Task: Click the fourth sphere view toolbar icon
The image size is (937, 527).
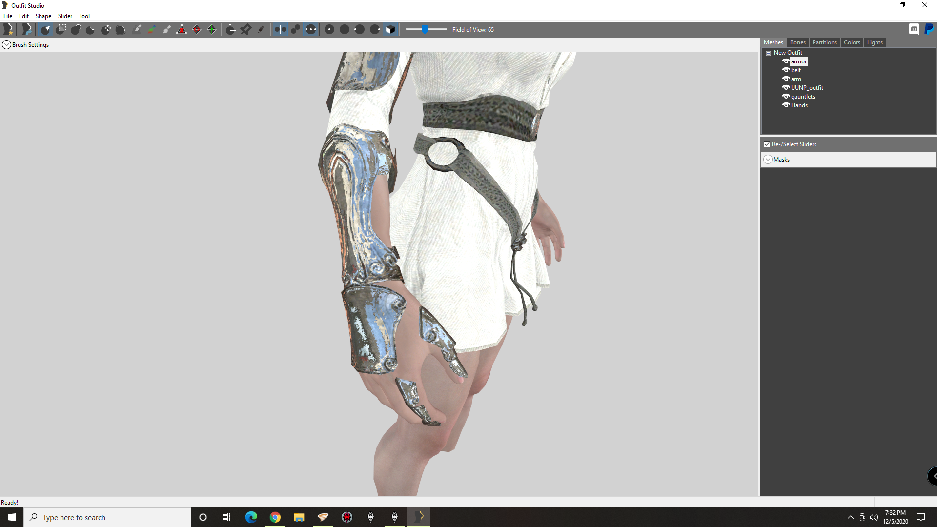Action: click(x=375, y=30)
